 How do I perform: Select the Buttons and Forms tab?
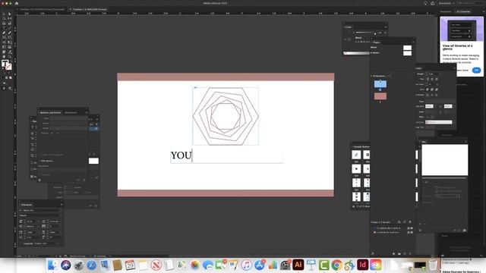pos(51,112)
